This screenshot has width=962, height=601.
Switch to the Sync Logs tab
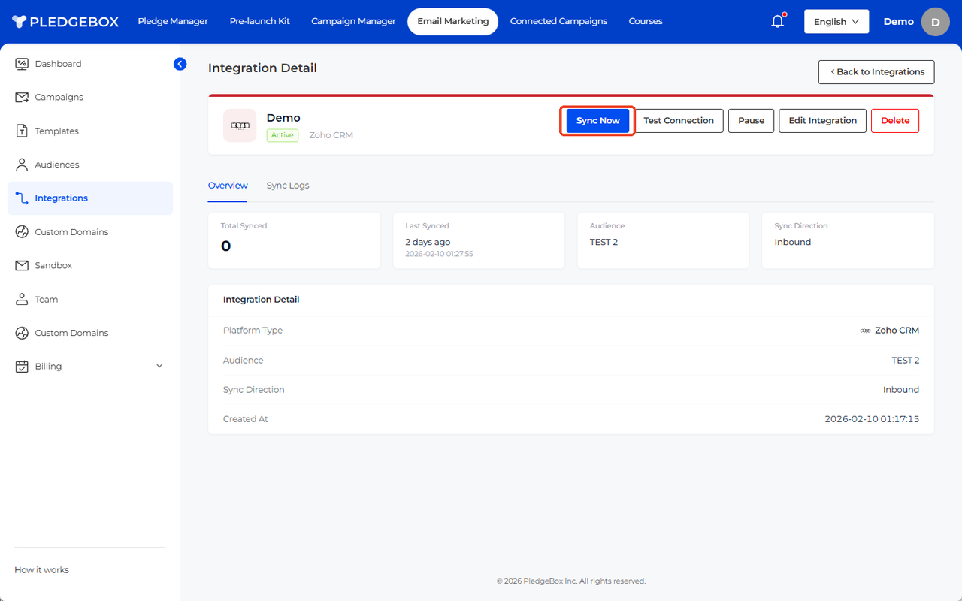click(287, 186)
